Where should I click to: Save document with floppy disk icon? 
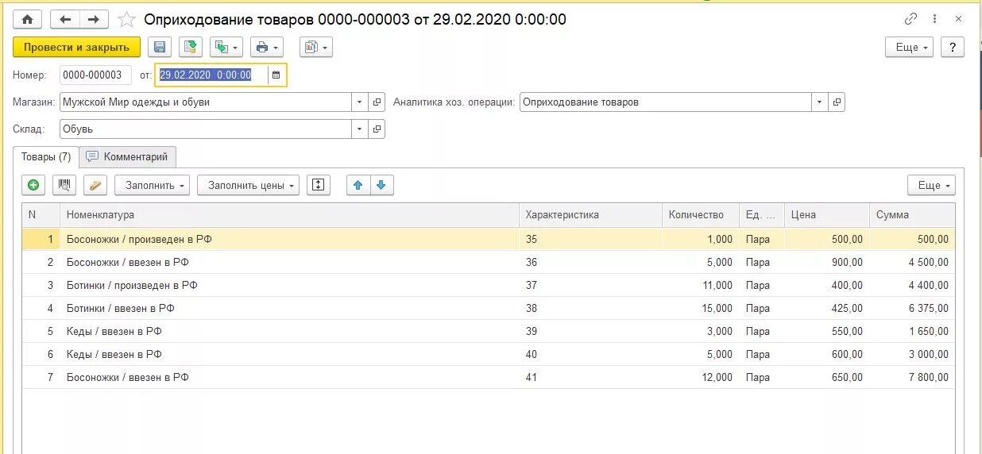pyautogui.click(x=160, y=48)
